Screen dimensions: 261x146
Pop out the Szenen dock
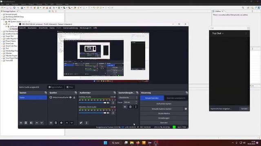tap(46, 93)
